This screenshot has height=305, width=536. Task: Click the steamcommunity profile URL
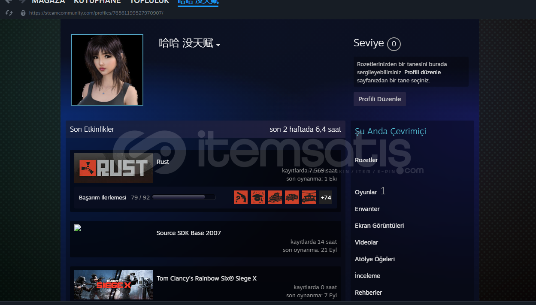click(x=96, y=13)
